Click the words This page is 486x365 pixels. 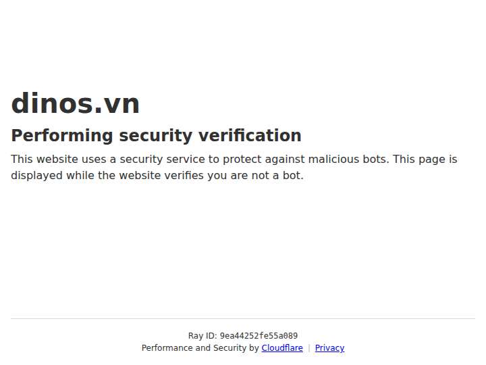tap(425, 160)
